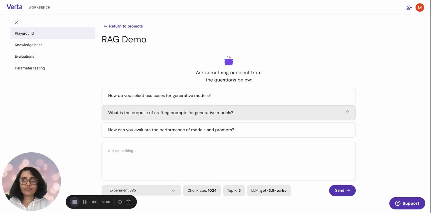The height and width of the screenshot is (213, 431).
Task: Click the arrow icon on the crafting prompts question
Action: click(348, 112)
